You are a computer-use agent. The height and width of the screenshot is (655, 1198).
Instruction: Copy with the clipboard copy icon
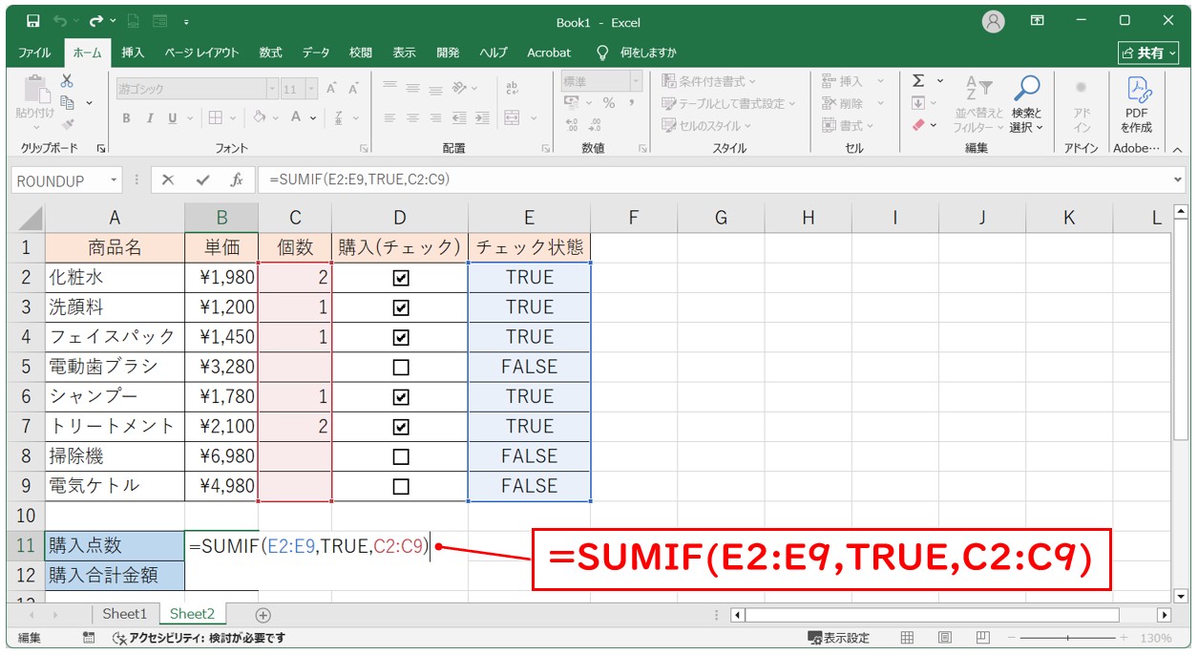(x=68, y=102)
